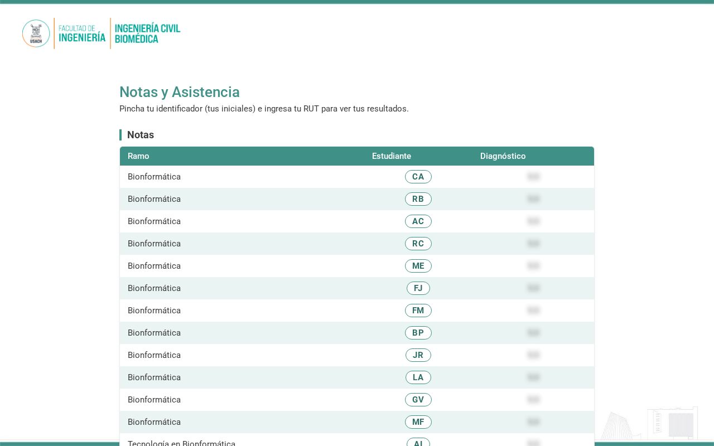Pick the RC initials badge

coord(418,244)
